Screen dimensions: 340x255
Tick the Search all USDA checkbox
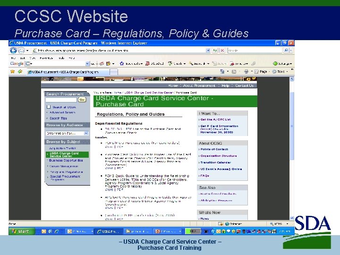[x=49, y=107]
